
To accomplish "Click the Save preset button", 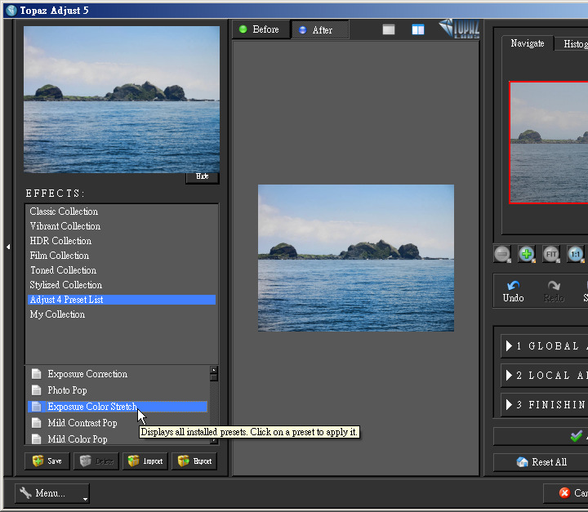I will [x=47, y=461].
